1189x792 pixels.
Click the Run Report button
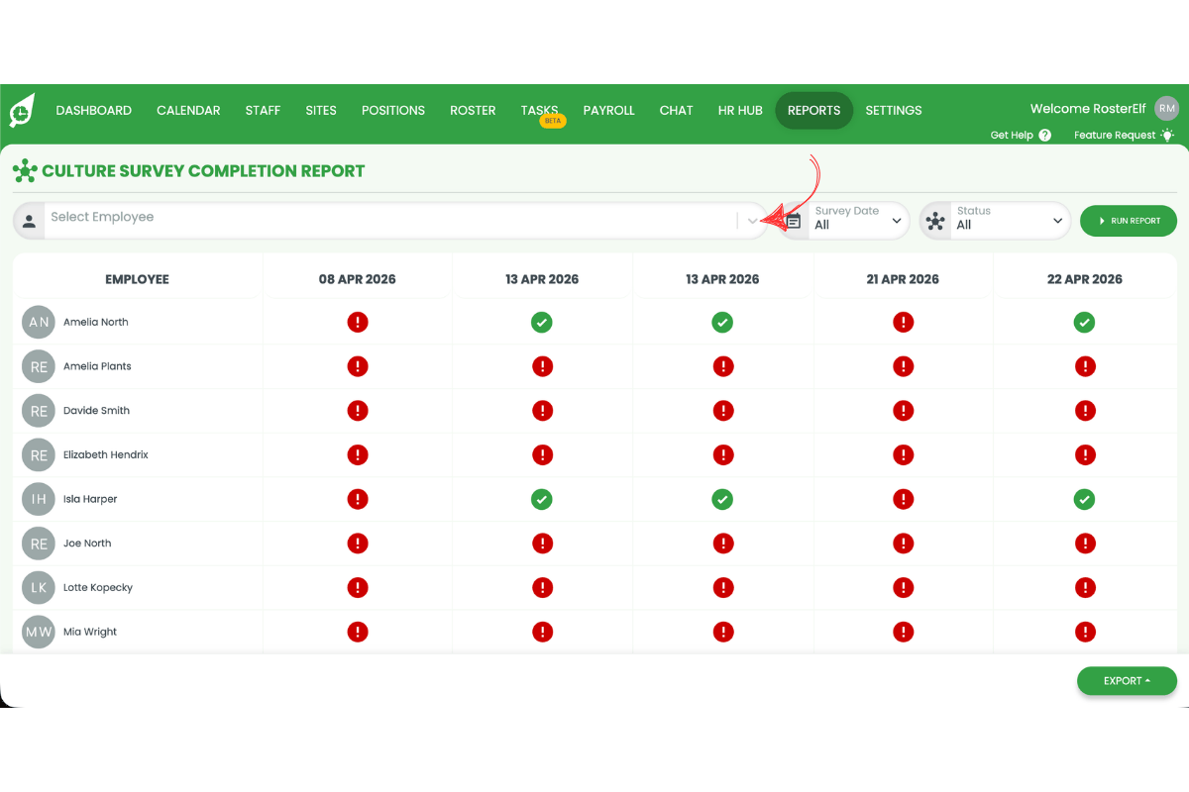point(1129,220)
